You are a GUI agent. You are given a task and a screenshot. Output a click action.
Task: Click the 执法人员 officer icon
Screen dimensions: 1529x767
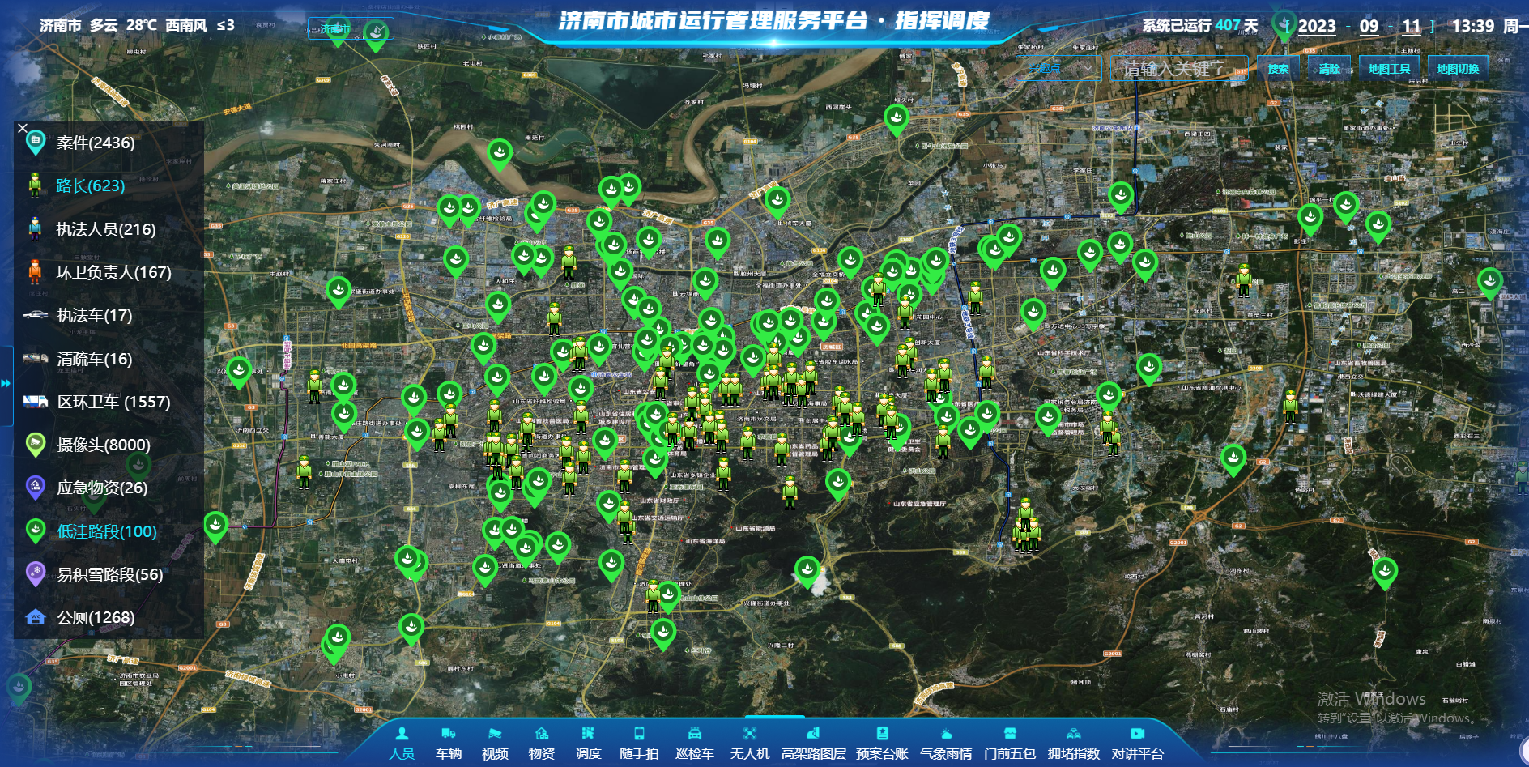point(35,229)
